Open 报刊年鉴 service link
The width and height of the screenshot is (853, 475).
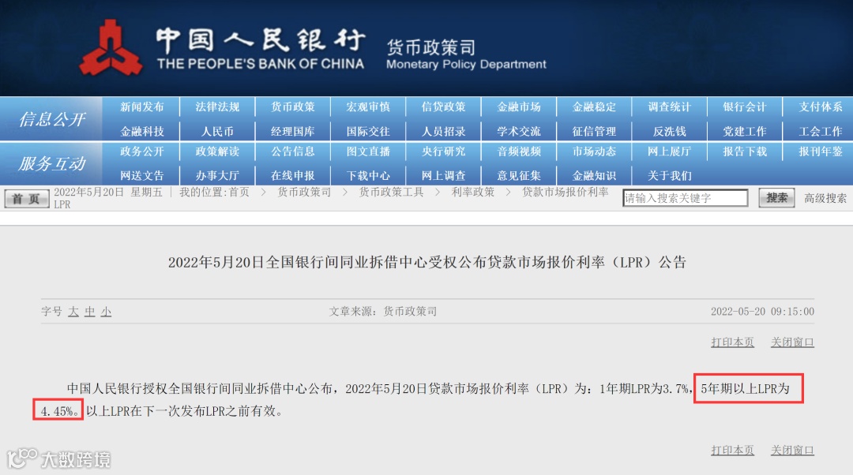(821, 151)
